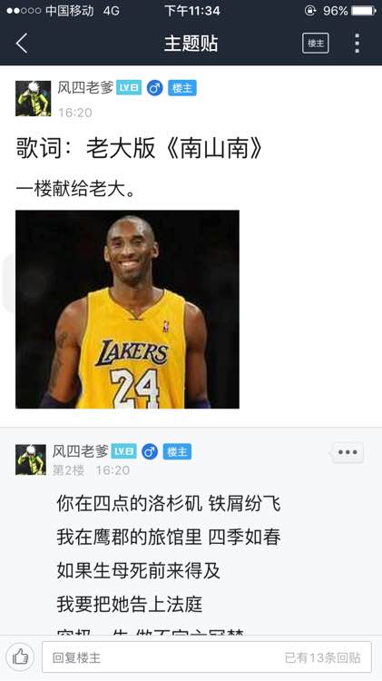Expand the second floor more-options bubble
The width and height of the screenshot is (382, 681).
pyautogui.click(x=348, y=452)
